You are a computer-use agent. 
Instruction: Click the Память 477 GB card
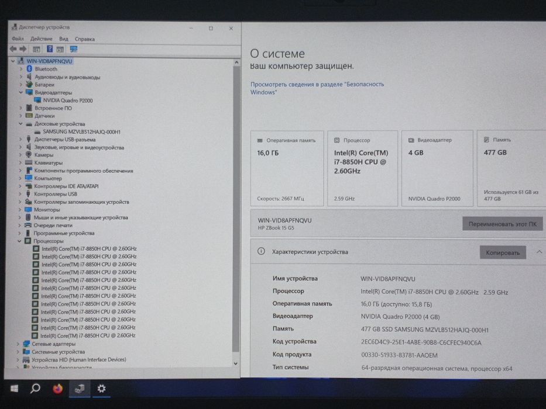click(511, 168)
